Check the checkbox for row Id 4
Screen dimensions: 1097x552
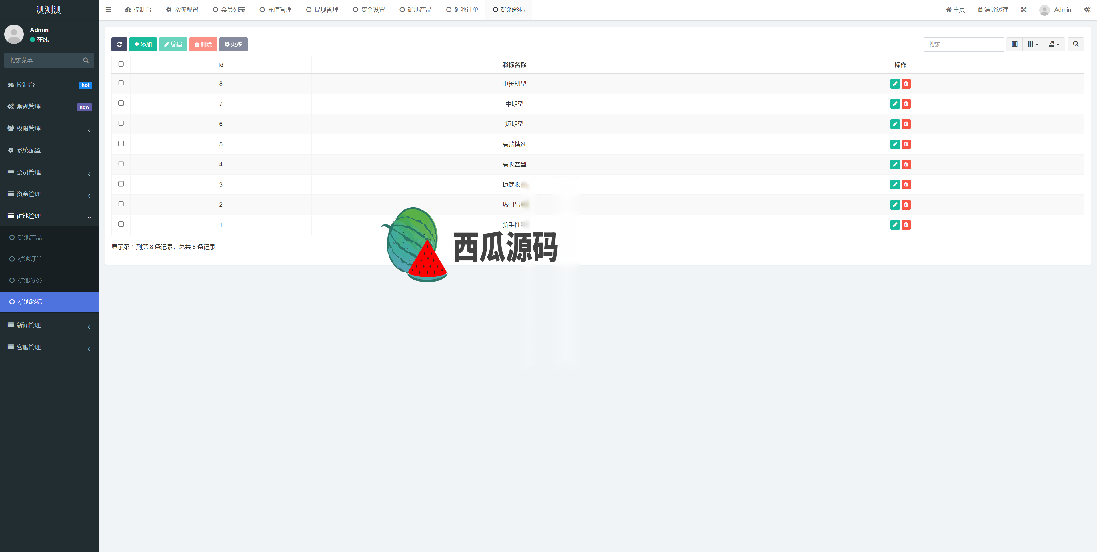tap(121, 164)
